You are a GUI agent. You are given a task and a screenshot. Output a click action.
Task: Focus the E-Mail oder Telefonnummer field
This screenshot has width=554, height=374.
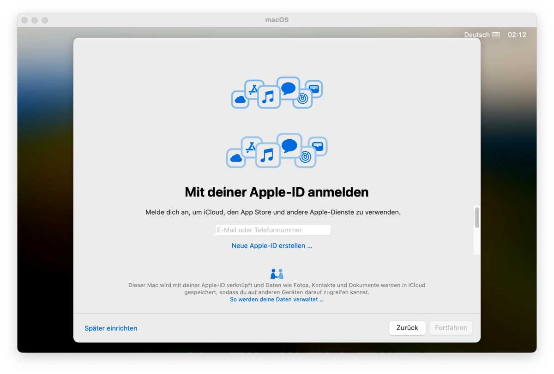(x=273, y=230)
